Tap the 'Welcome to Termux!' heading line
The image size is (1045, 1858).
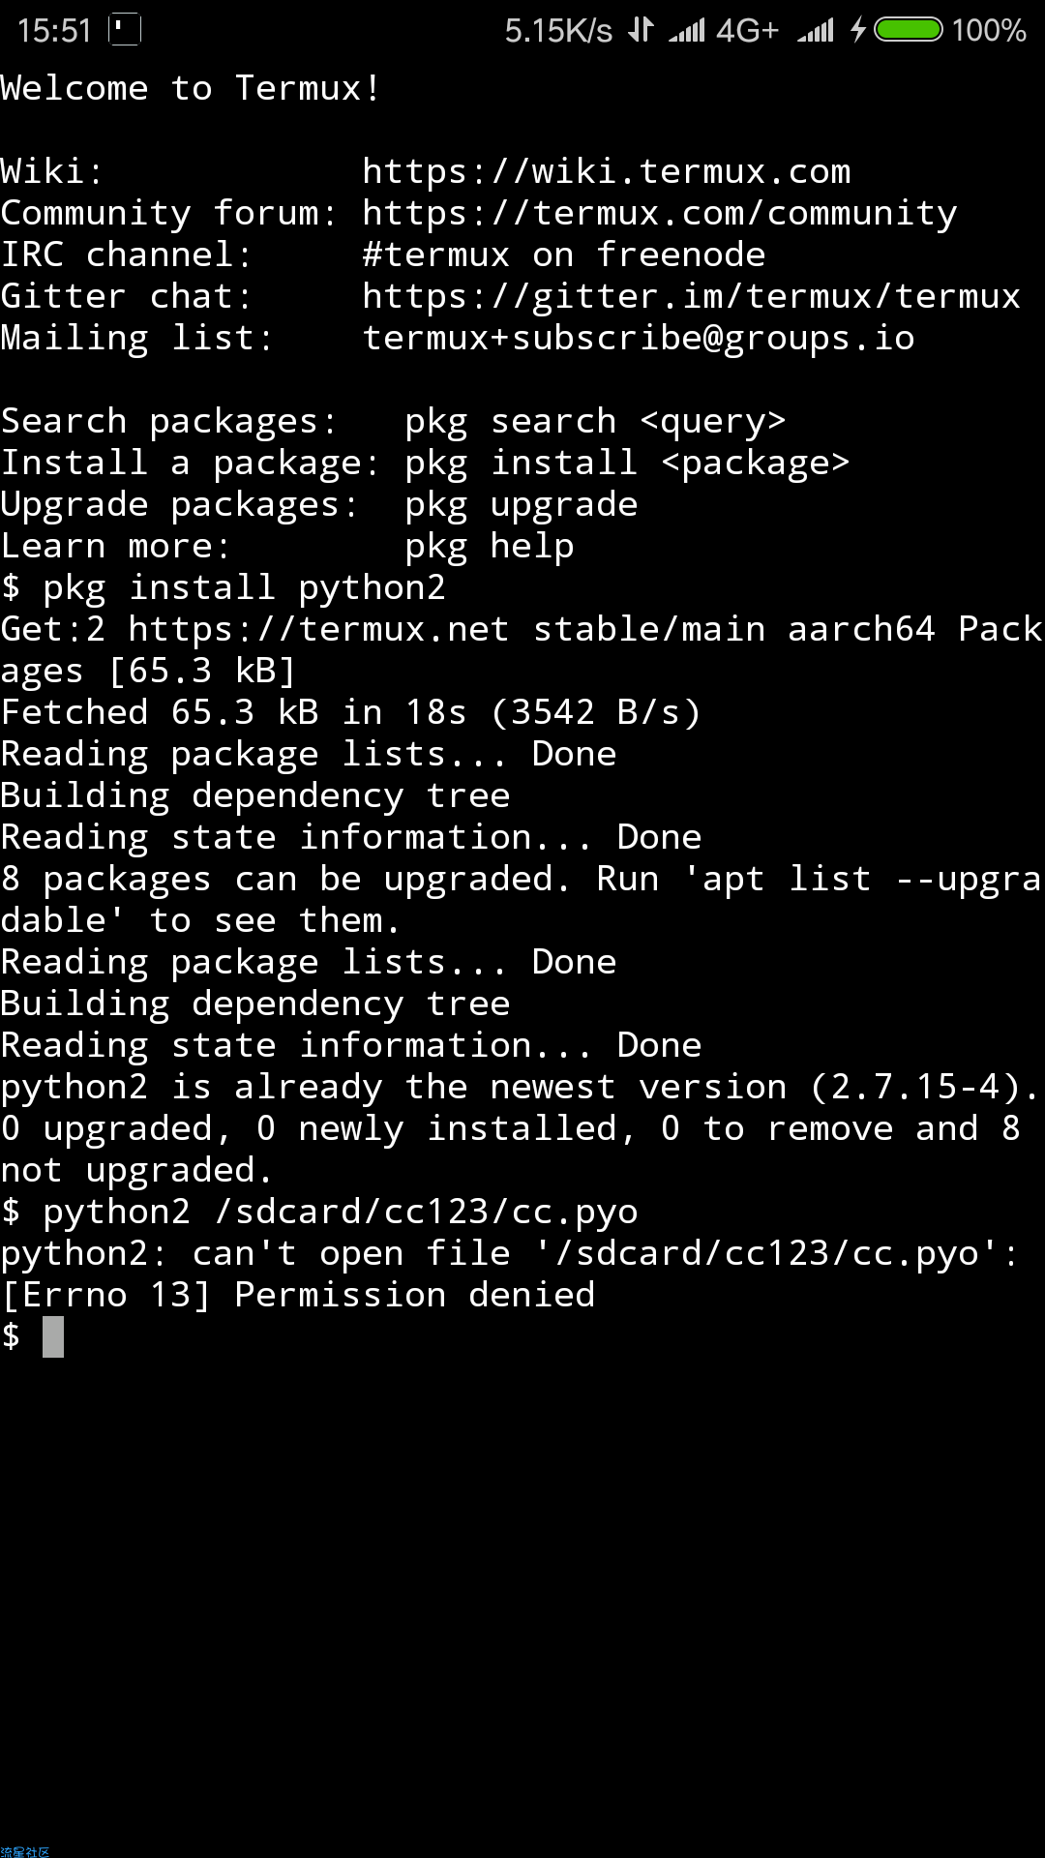191,88
